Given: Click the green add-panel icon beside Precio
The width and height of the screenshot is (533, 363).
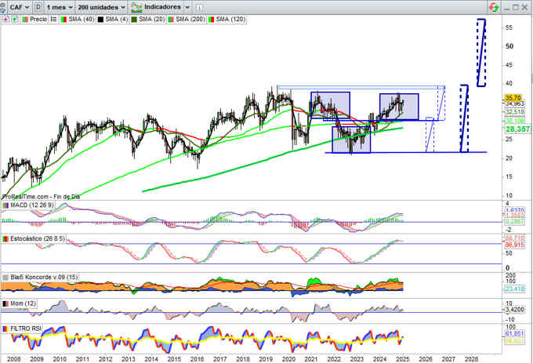Looking at the screenshot, I should click(x=13, y=17).
